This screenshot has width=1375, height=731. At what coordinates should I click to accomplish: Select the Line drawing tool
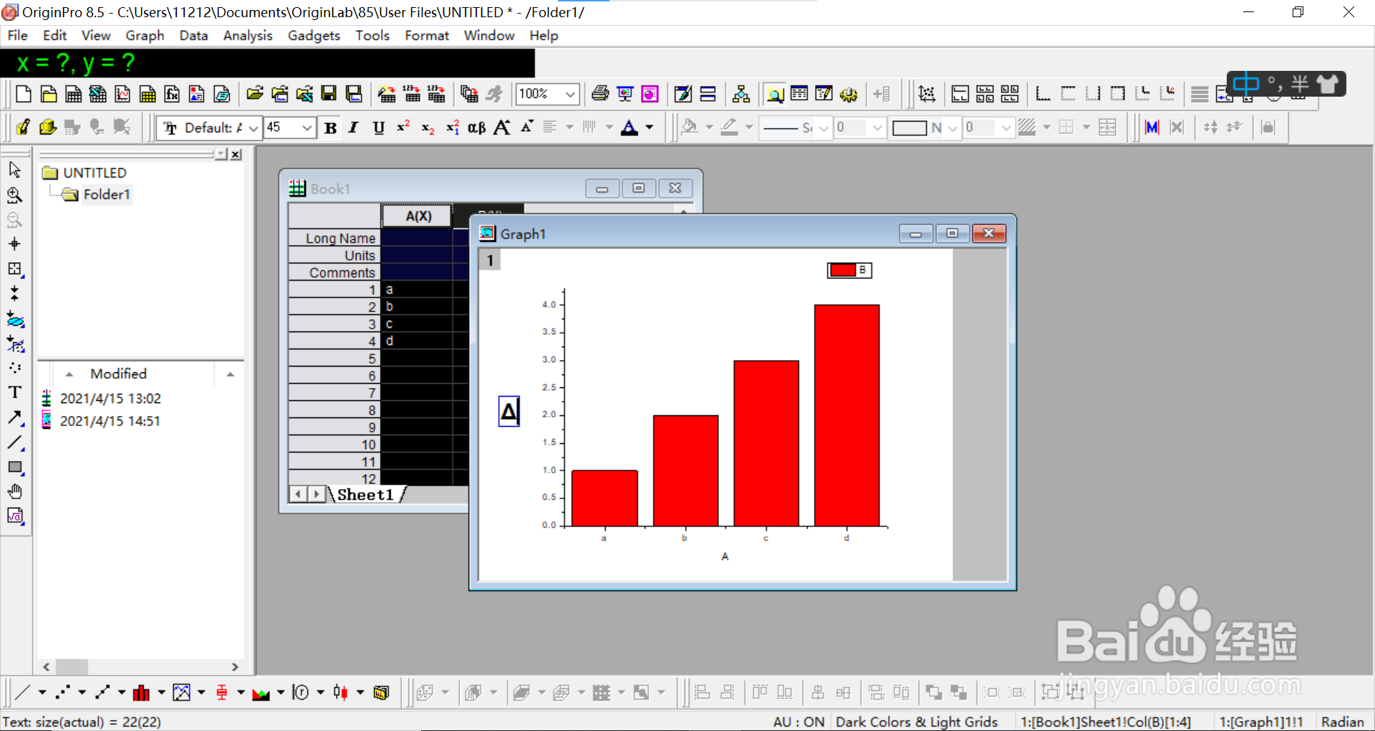pyautogui.click(x=14, y=442)
